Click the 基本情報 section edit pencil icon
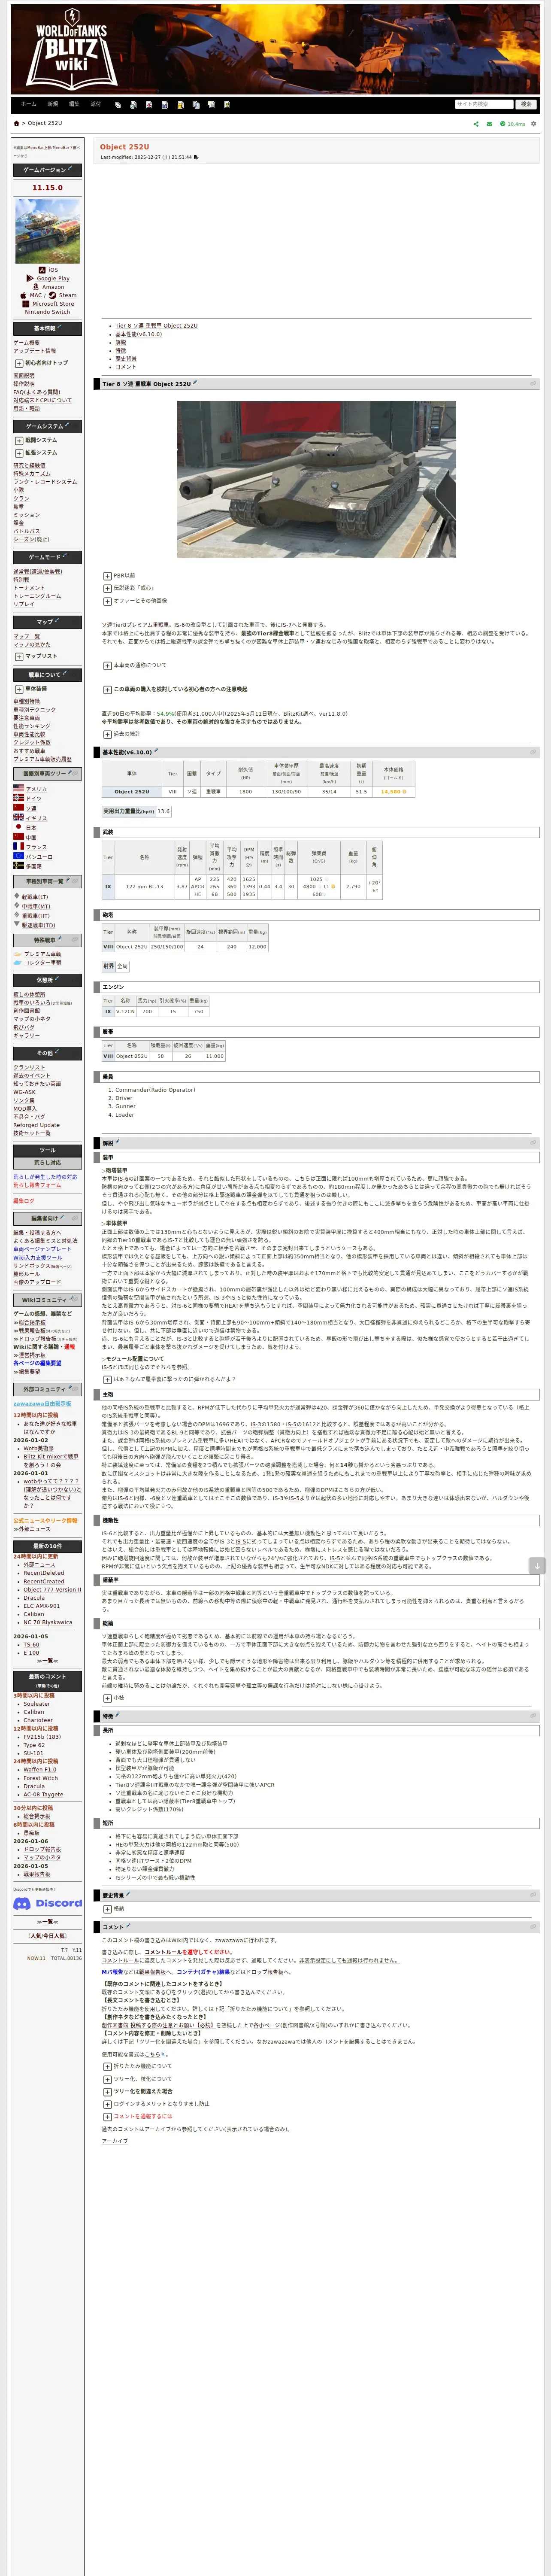This screenshot has width=551, height=2576. (x=59, y=327)
